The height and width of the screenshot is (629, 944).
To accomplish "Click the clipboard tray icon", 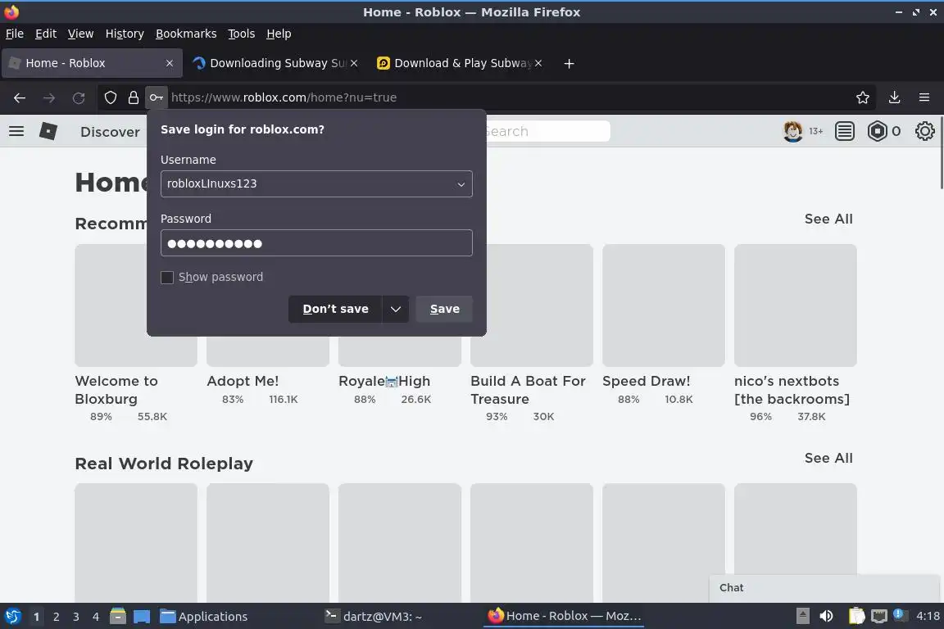I will click(856, 616).
